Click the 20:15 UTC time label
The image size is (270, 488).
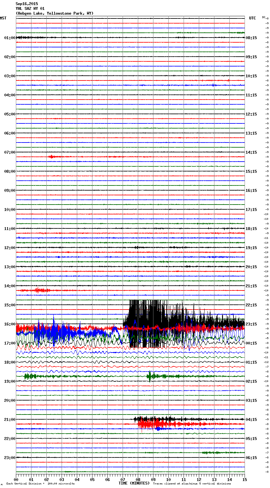251,267
